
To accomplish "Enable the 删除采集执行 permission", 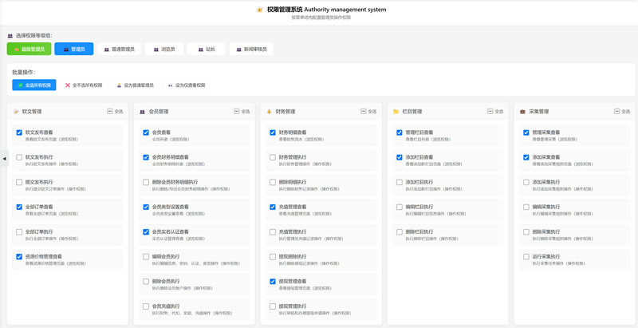I will pyautogui.click(x=526, y=232).
